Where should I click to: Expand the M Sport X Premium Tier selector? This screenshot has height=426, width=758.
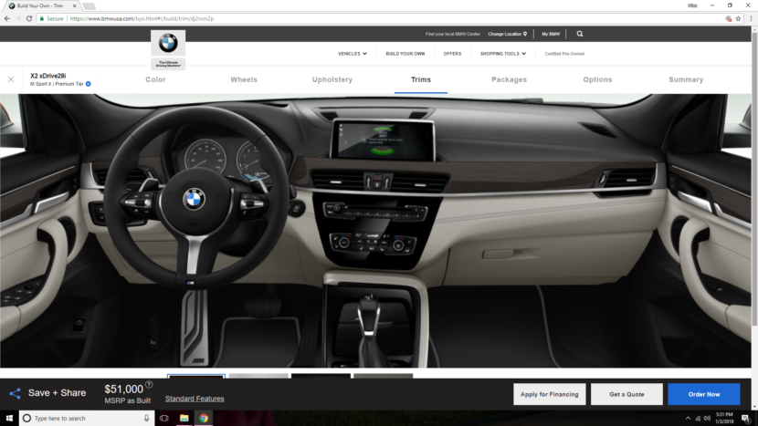pyautogui.click(x=89, y=84)
